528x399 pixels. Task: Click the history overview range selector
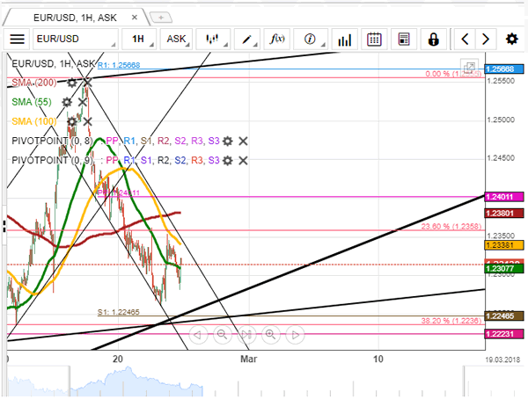pos(266,381)
